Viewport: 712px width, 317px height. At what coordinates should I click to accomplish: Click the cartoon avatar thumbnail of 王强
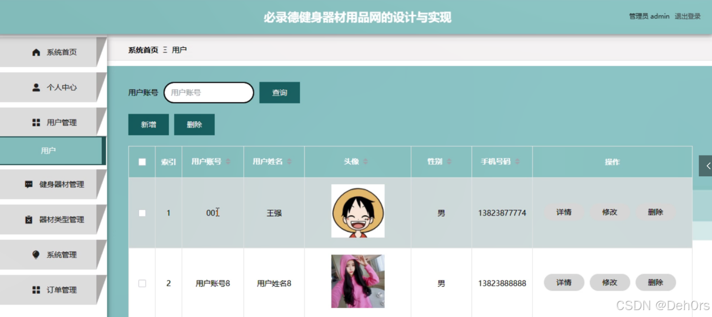tap(358, 211)
